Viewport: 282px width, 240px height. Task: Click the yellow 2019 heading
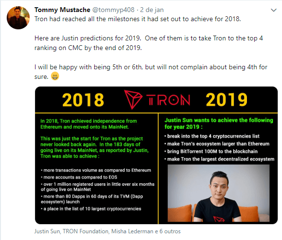coord(227,100)
